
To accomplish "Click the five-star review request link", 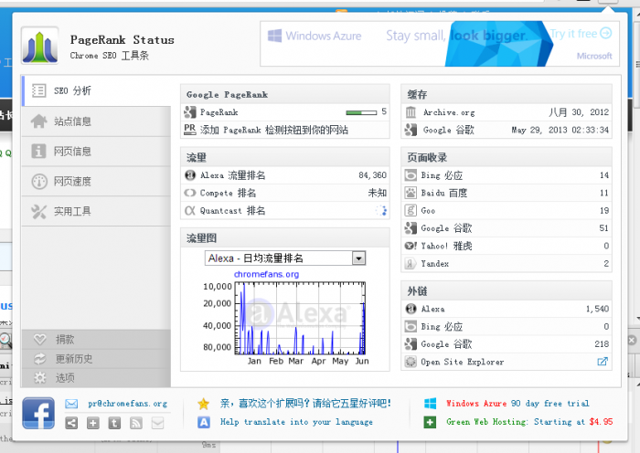I will 305,404.
